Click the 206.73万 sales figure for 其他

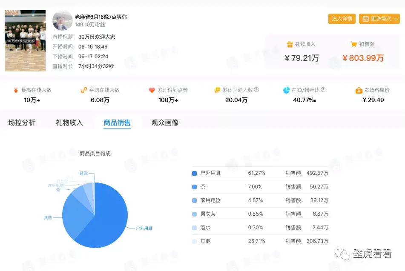317,241
